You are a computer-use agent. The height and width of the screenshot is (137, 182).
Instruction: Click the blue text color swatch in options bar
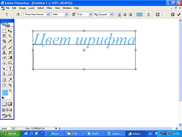pos(139,15)
